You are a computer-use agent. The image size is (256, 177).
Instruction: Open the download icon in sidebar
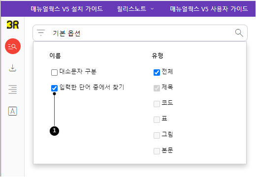click(x=12, y=68)
